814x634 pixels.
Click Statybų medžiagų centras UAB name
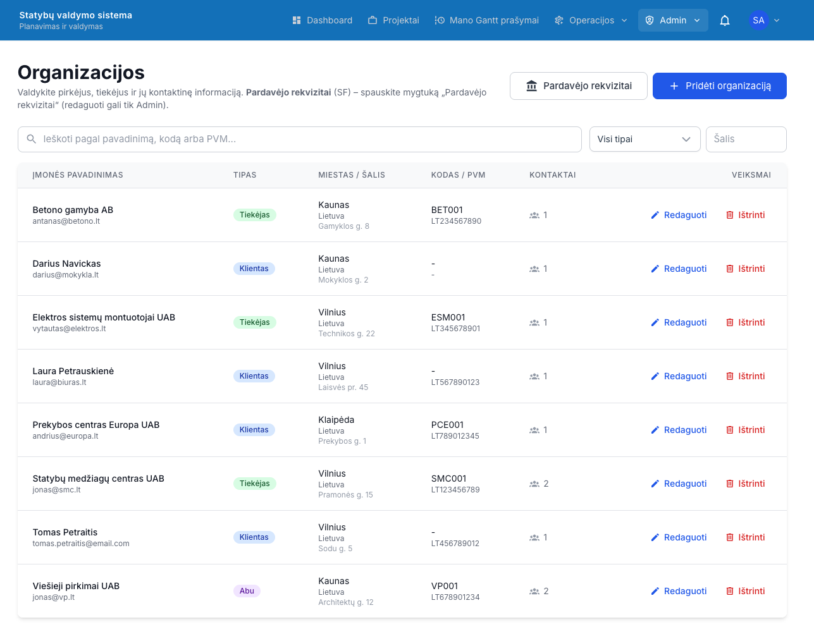pos(99,479)
